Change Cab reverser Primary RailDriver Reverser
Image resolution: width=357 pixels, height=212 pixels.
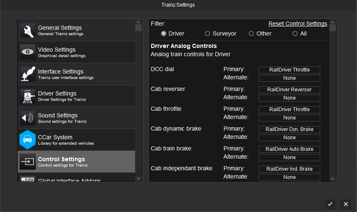pos(289,90)
